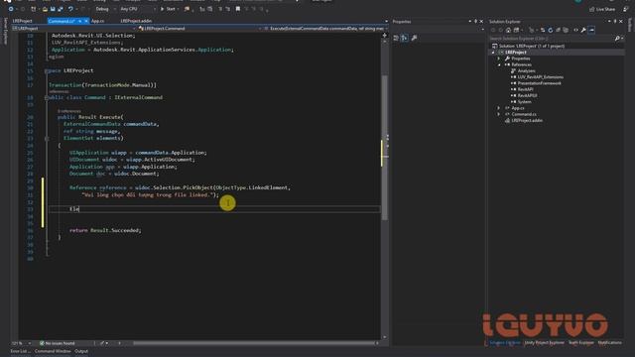Undo the last edit with the Undo arrow
635x357 pixels.
[70, 9]
